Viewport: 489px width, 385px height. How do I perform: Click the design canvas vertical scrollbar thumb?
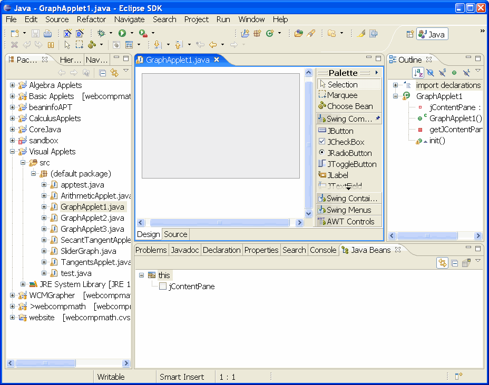tap(308, 145)
